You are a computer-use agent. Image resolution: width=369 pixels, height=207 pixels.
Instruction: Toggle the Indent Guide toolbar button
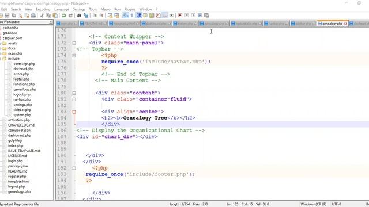(139, 16)
